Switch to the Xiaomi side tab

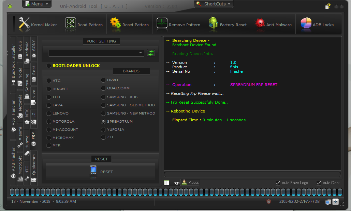(20, 137)
